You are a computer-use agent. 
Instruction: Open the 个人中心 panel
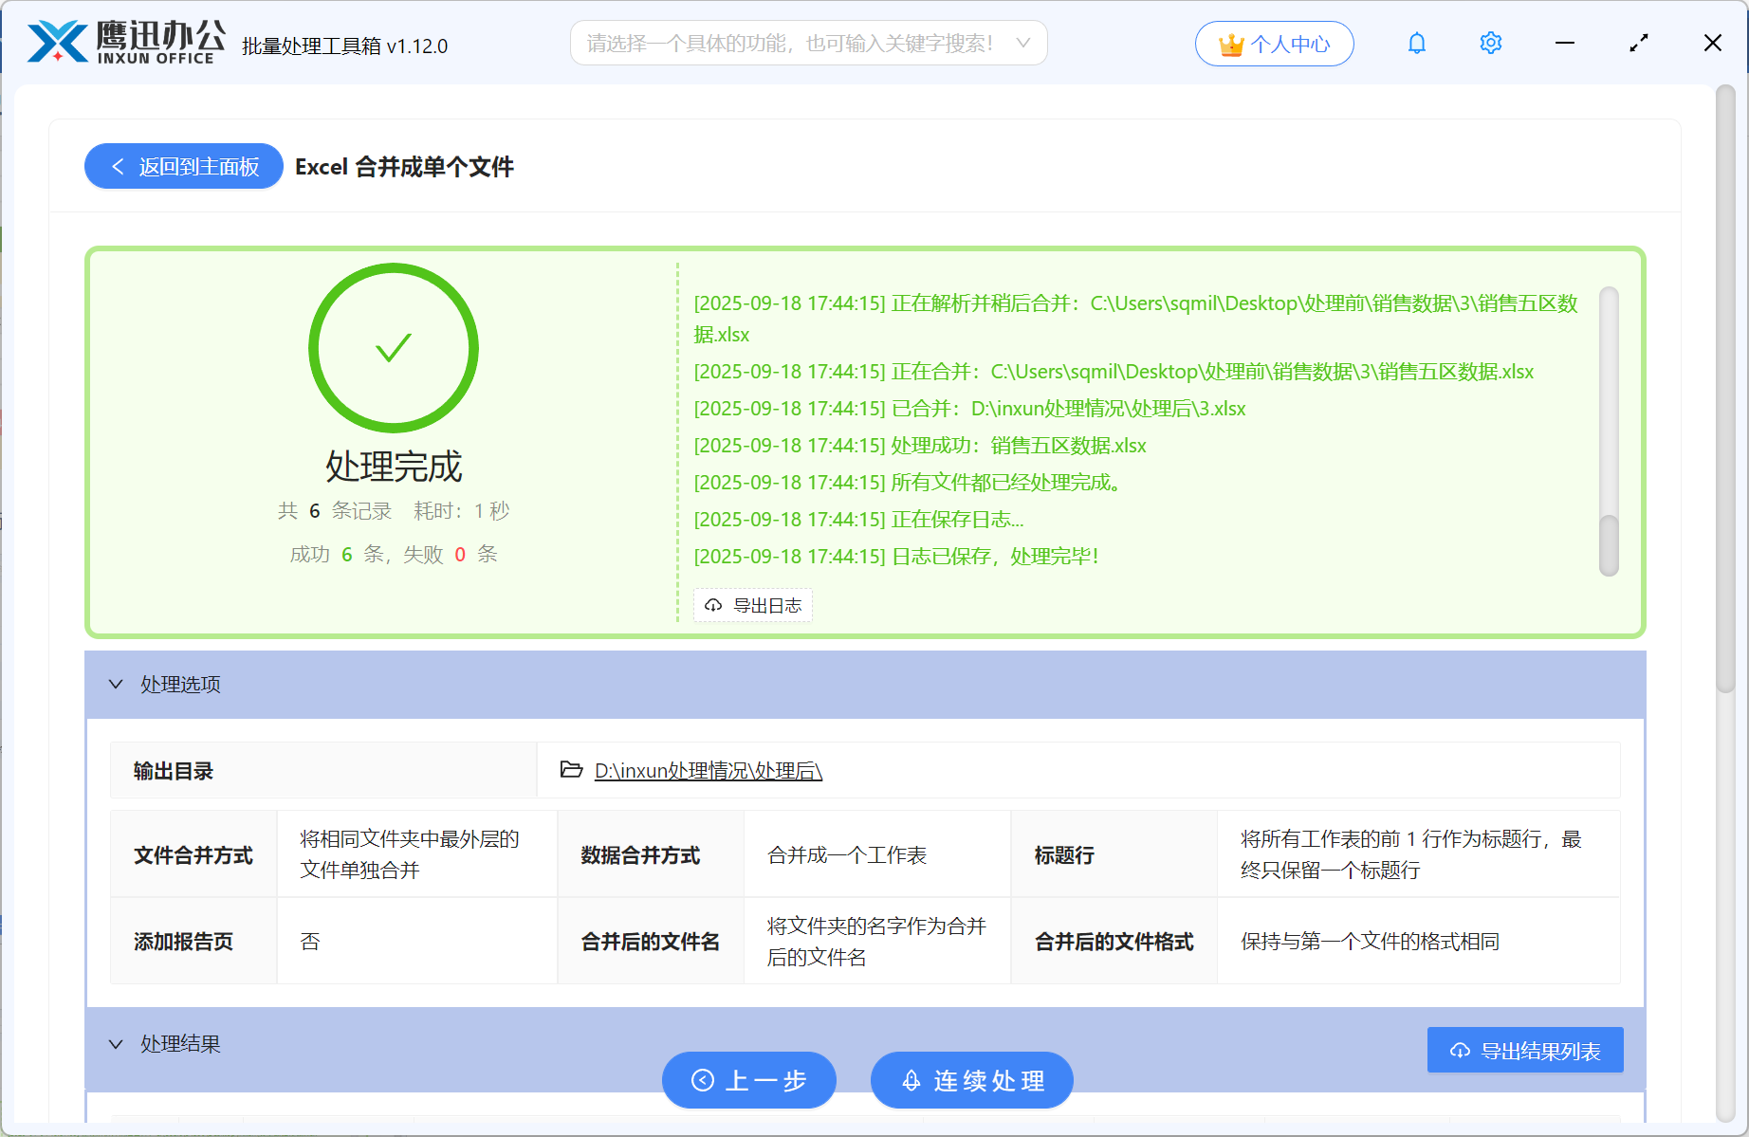pyautogui.click(x=1274, y=43)
